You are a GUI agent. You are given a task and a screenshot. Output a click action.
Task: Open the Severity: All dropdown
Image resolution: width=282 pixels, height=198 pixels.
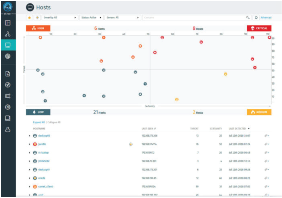(x=60, y=17)
